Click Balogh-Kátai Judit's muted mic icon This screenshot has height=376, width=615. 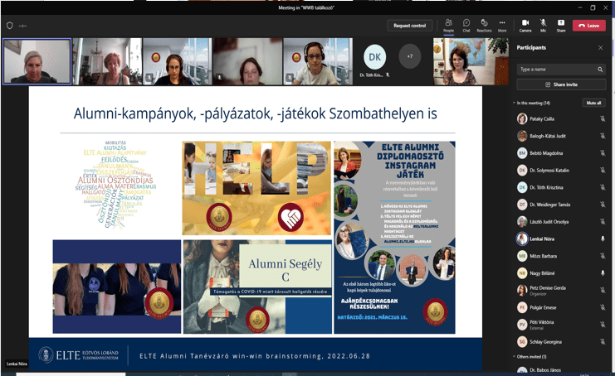603,136
